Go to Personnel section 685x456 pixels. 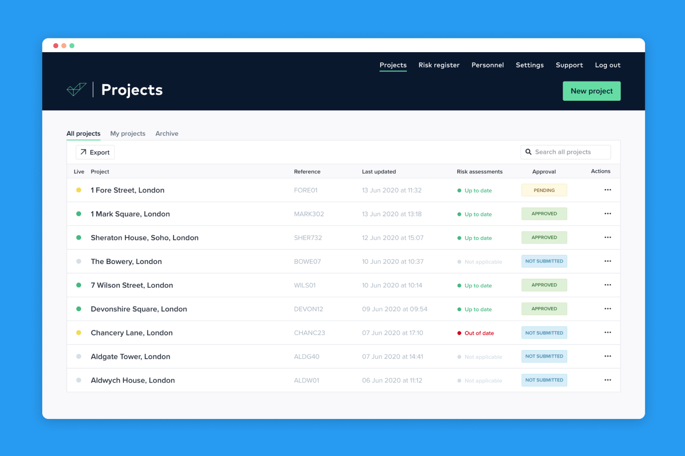click(488, 65)
